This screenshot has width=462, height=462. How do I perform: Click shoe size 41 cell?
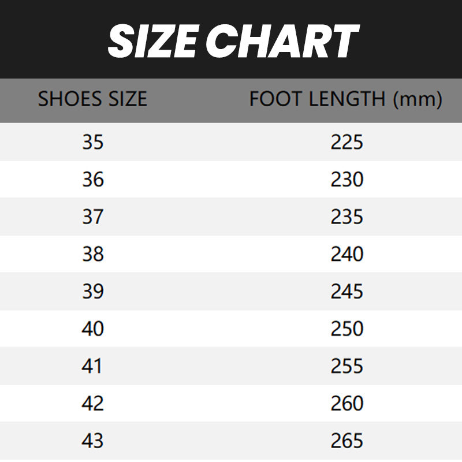pos(92,366)
